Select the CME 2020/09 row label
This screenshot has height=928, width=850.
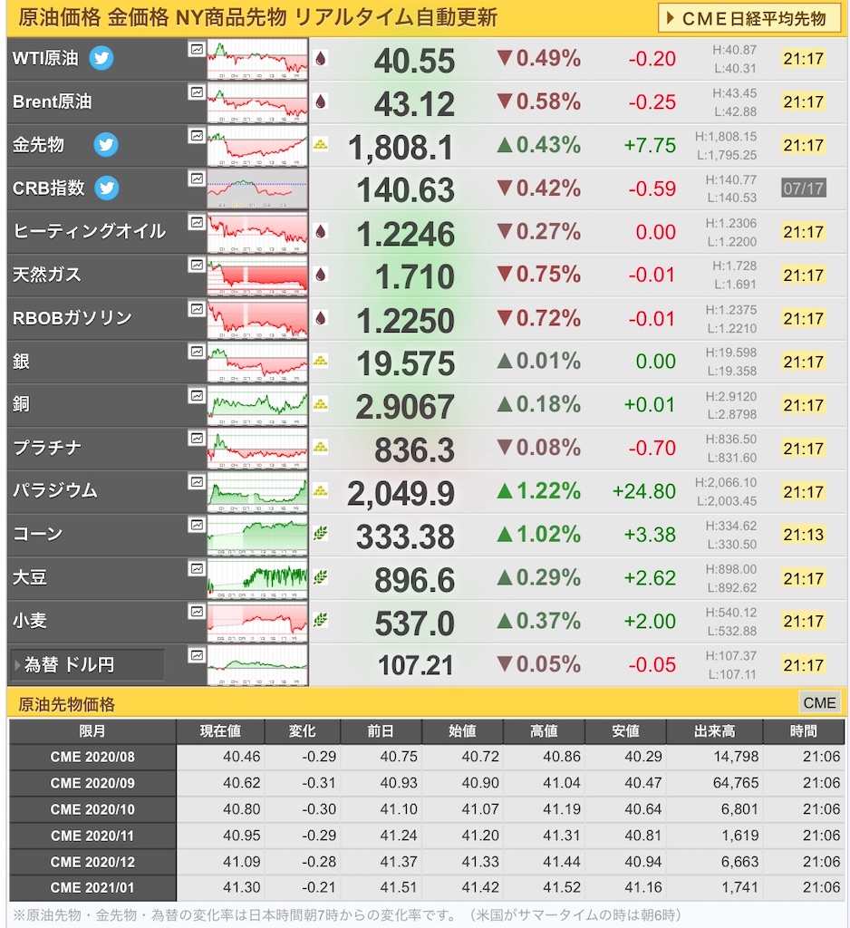[92, 783]
